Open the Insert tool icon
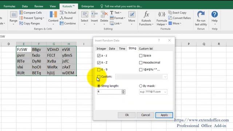This screenshot has width=233, height=131. tap(94, 15)
